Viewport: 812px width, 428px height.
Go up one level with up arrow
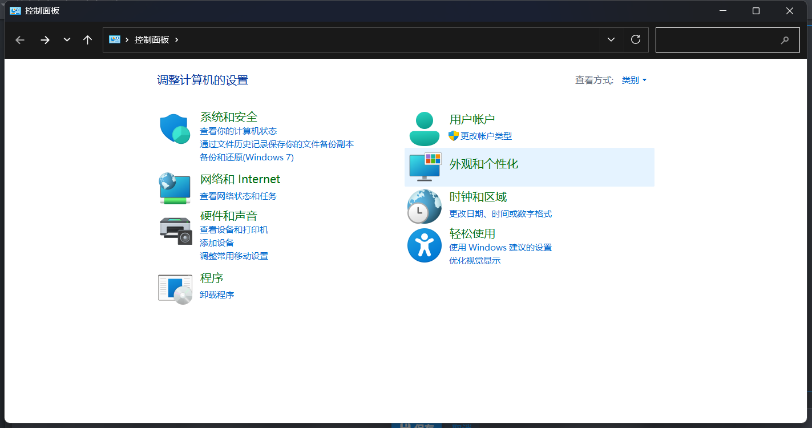click(87, 39)
